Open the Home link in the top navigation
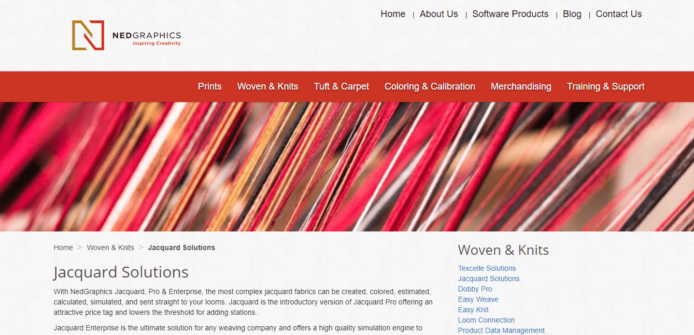This screenshot has height=335, width=694. coord(393,14)
